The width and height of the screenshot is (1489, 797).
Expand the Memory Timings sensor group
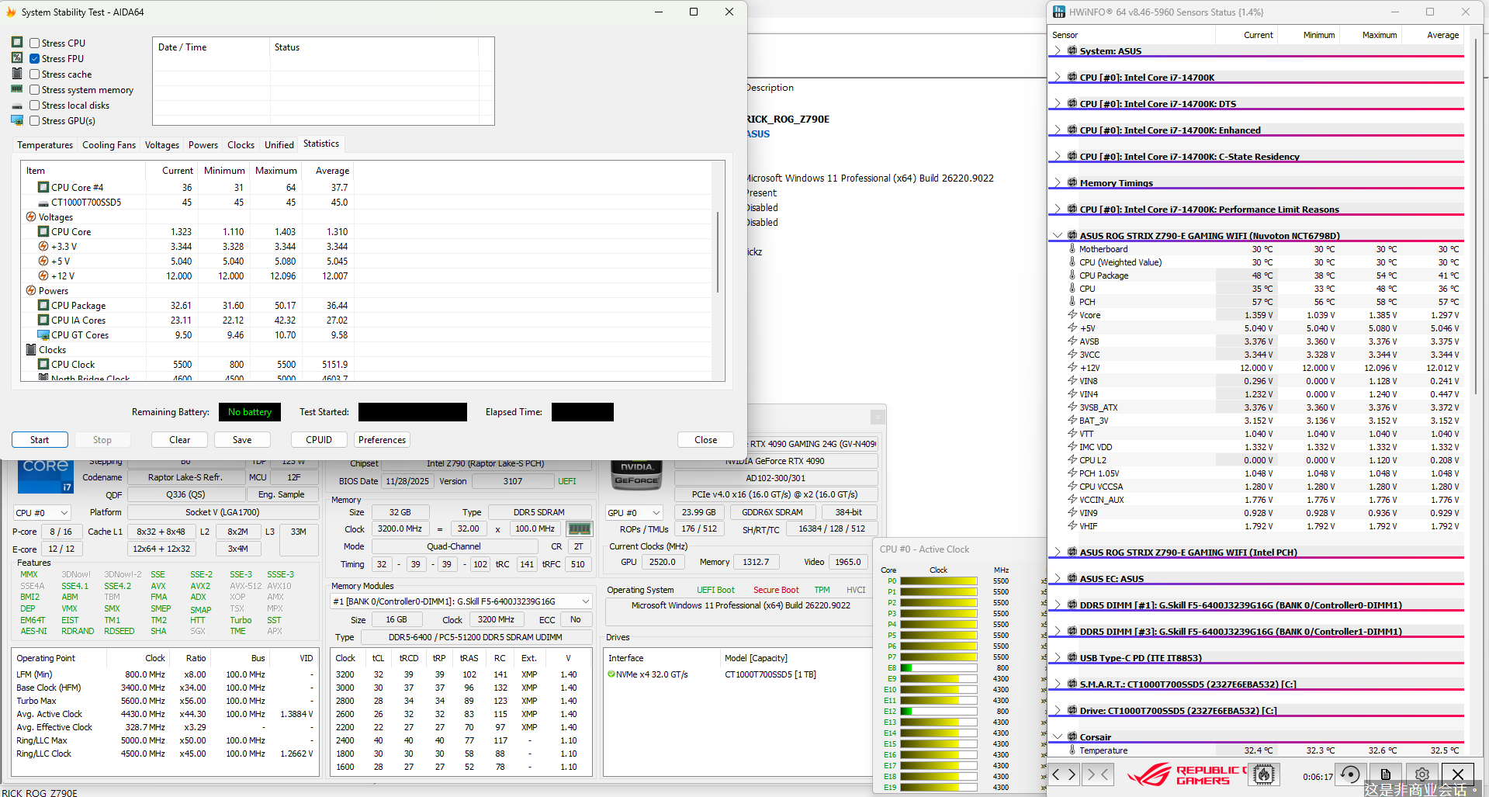coord(1057,182)
